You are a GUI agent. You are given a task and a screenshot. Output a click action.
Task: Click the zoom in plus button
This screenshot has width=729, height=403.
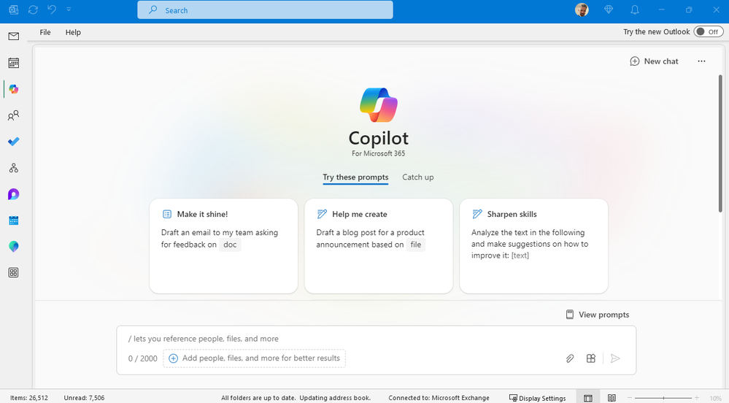pos(697,398)
